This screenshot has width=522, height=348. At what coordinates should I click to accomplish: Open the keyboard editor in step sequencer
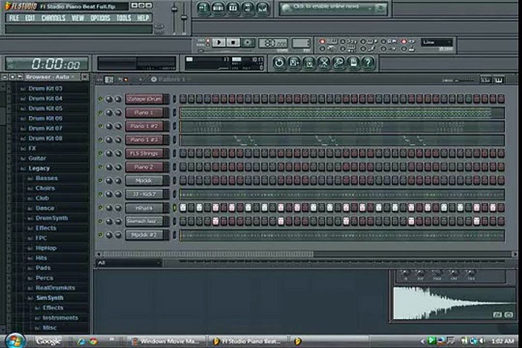tap(498, 80)
